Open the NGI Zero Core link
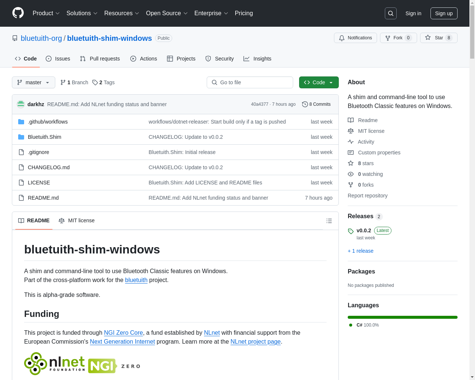Viewport: 475px width, 380px height. (x=123, y=332)
